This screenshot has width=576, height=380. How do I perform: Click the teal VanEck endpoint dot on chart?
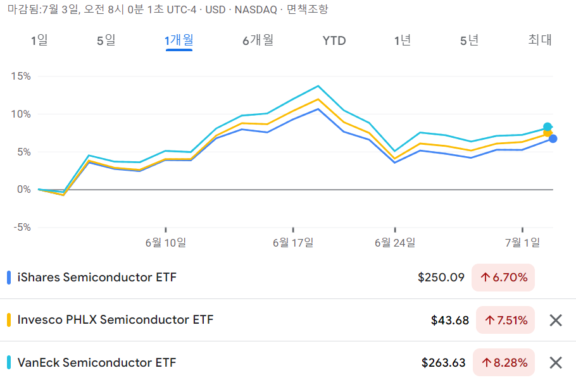pyautogui.click(x=548, y=127)
